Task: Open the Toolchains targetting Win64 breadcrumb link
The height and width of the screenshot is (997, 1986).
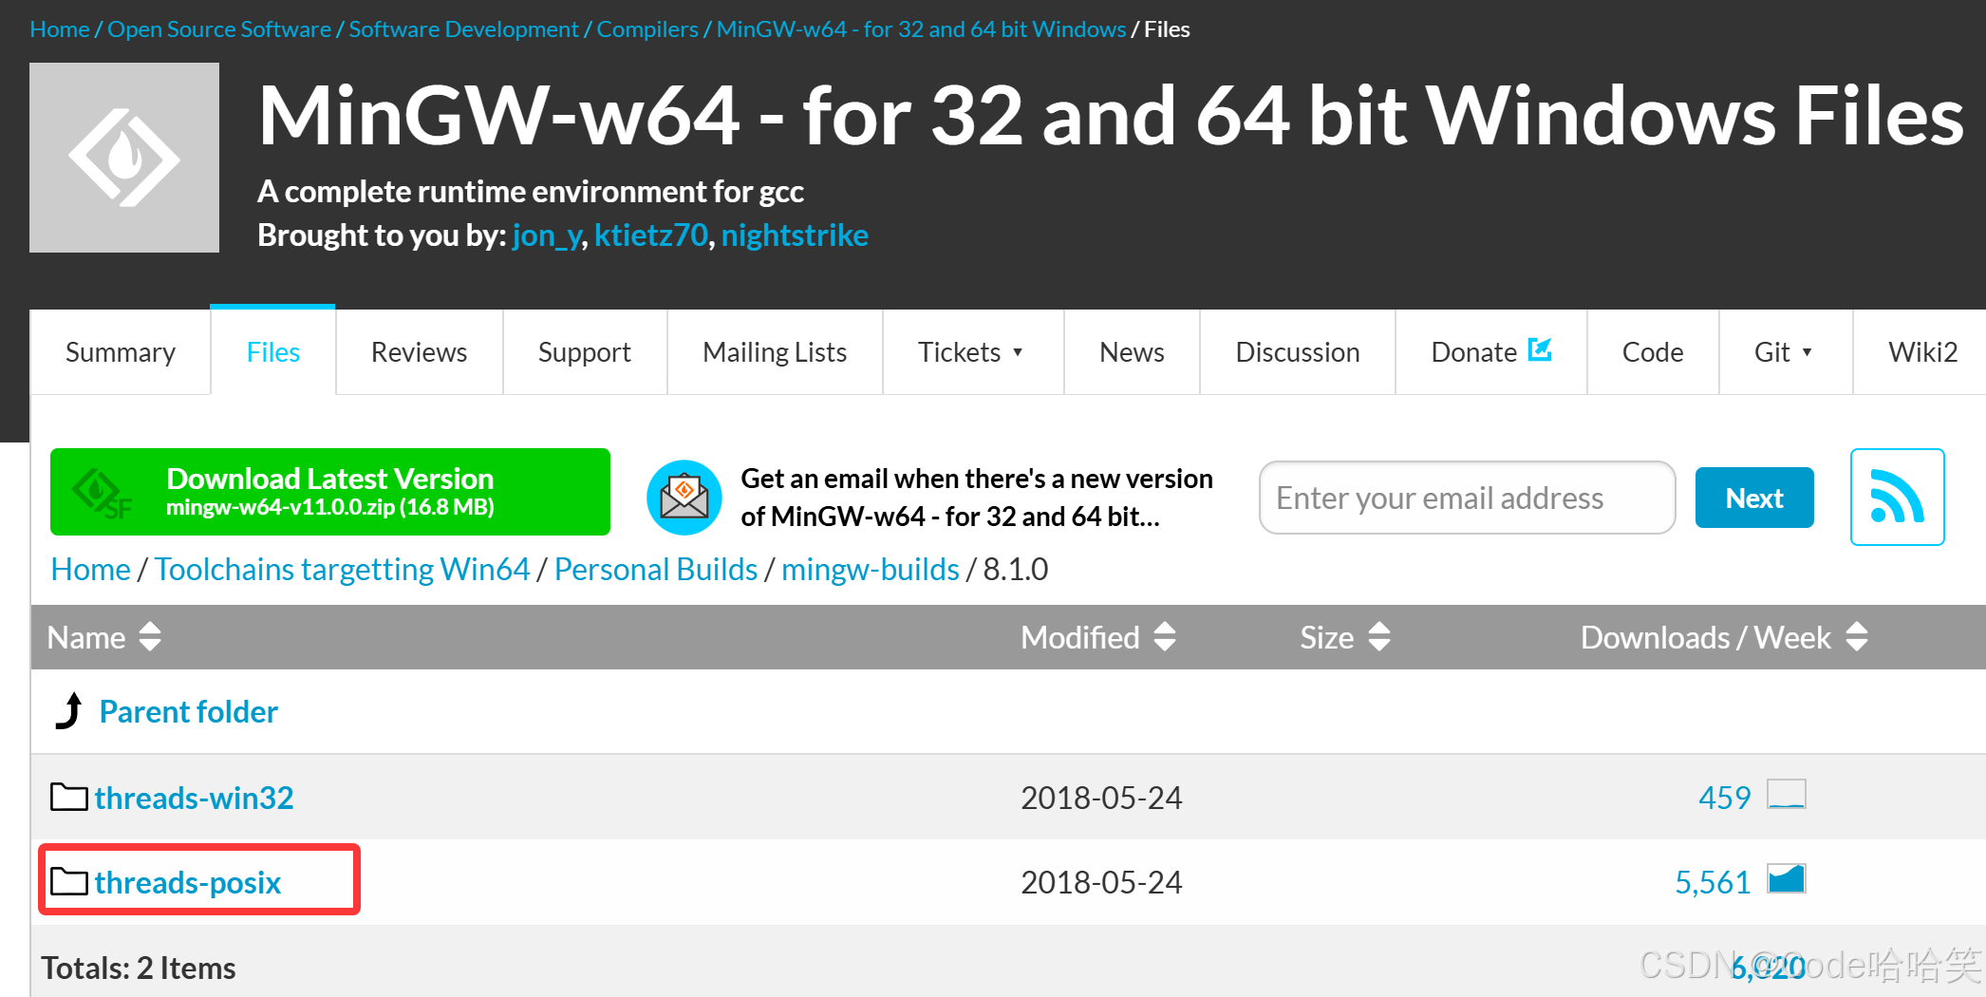Action: [x=342, y=569]
